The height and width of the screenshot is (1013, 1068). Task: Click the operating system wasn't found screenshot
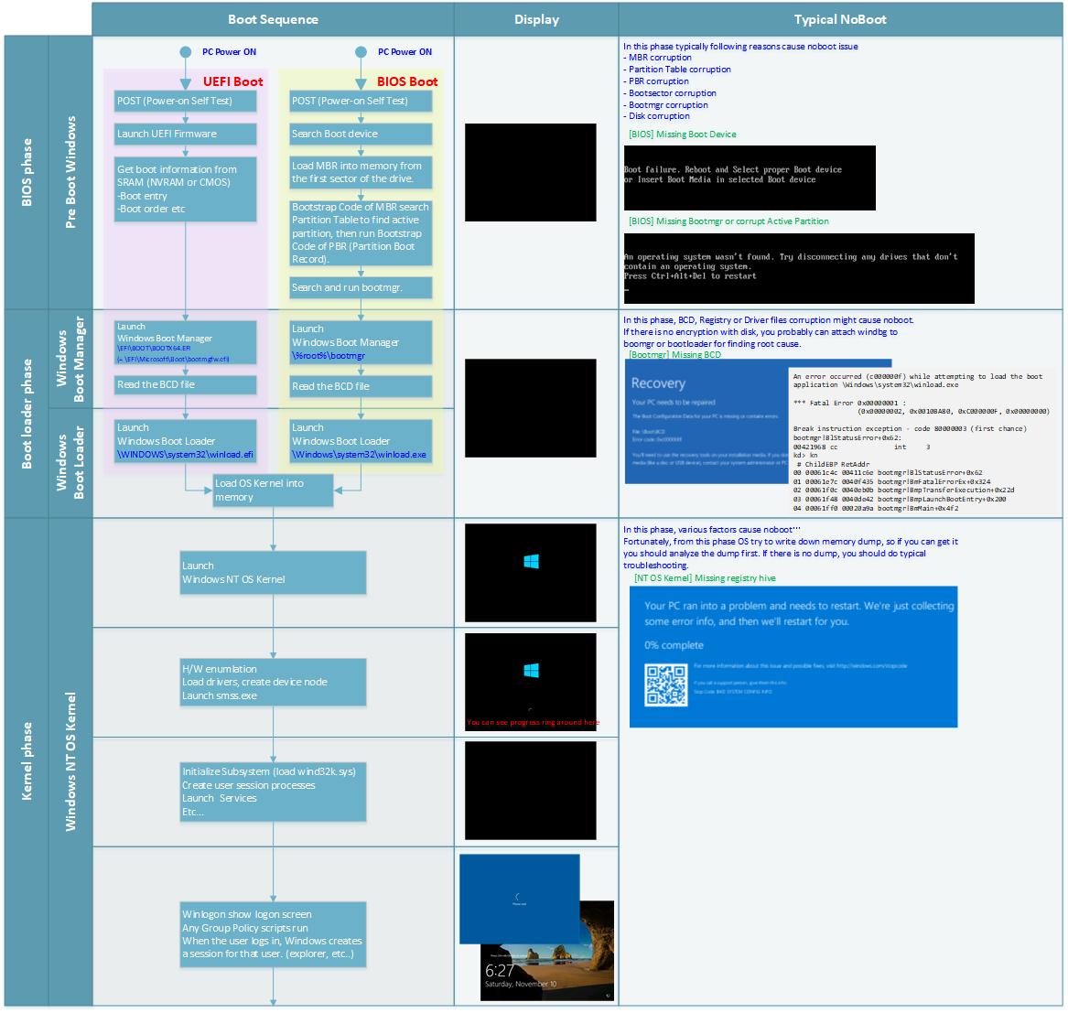799,268
